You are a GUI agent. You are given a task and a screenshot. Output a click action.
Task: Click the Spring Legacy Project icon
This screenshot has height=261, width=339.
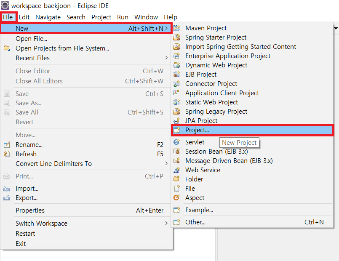(176, 111)
